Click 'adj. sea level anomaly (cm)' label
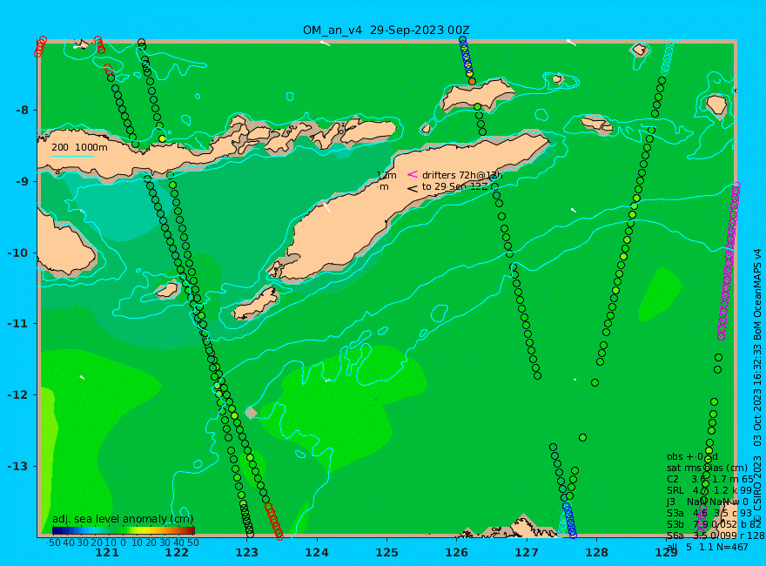The width and height of the screenshot is (766, 566). tap(123, 519)
